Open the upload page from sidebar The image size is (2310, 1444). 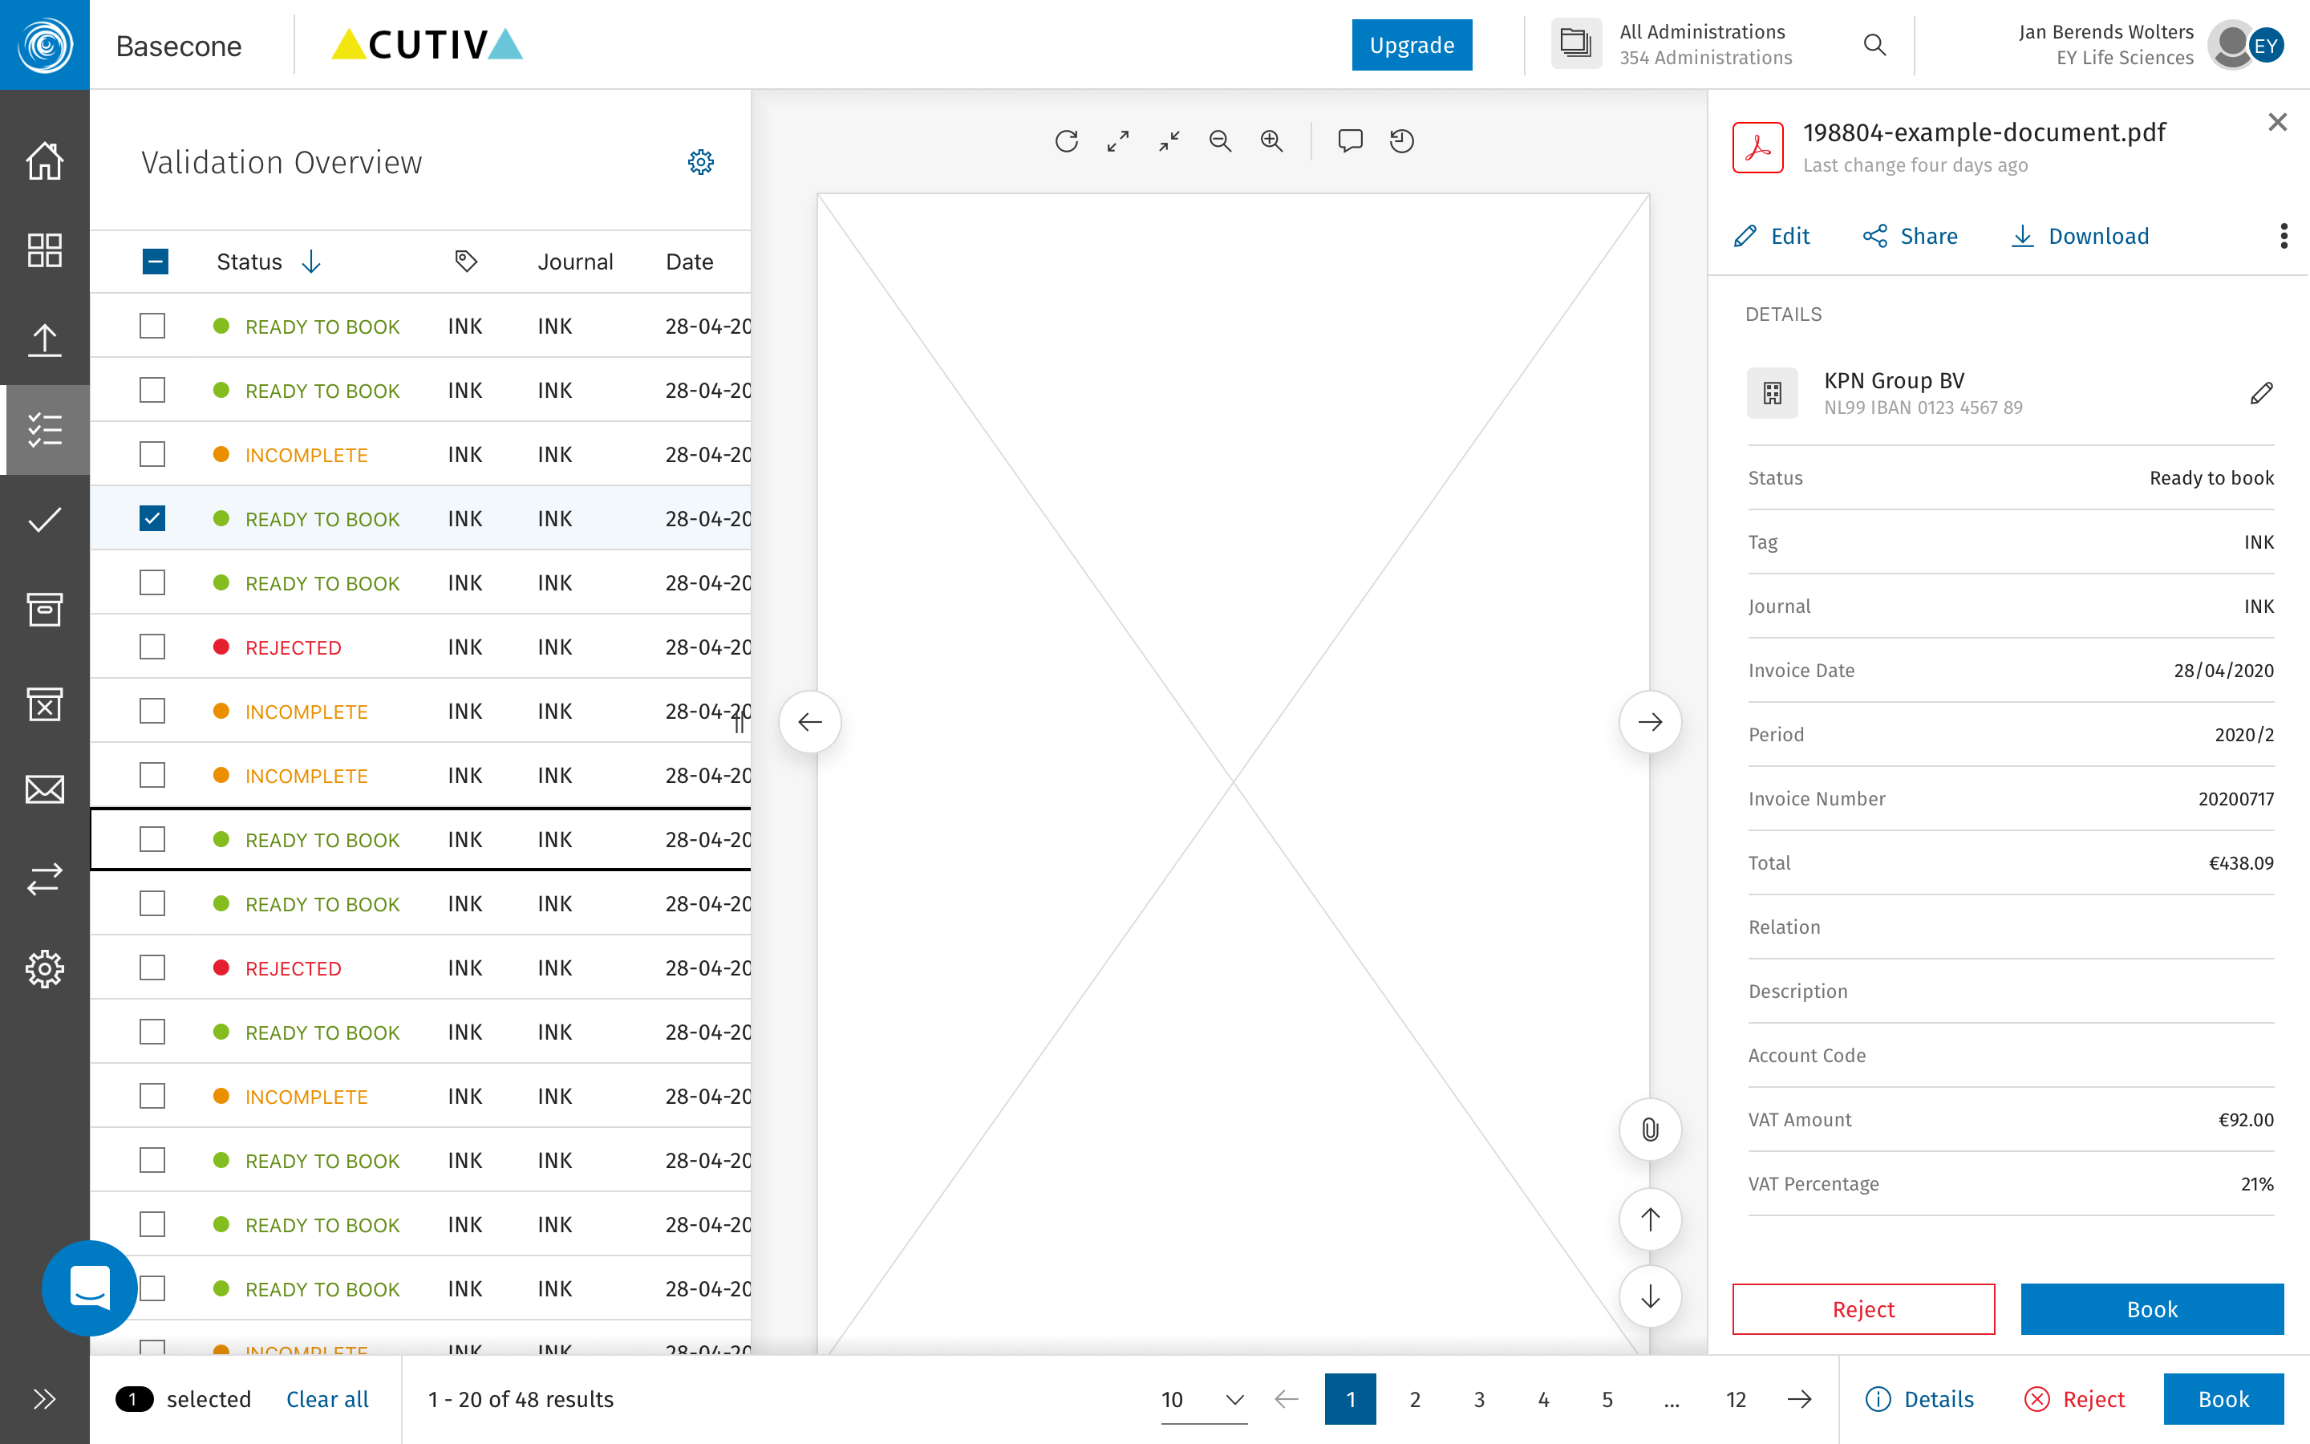(x=44, y=340)
